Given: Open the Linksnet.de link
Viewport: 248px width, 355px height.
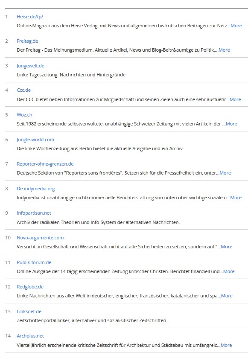Looking at the screenshot, I should [x=29, y=311].
